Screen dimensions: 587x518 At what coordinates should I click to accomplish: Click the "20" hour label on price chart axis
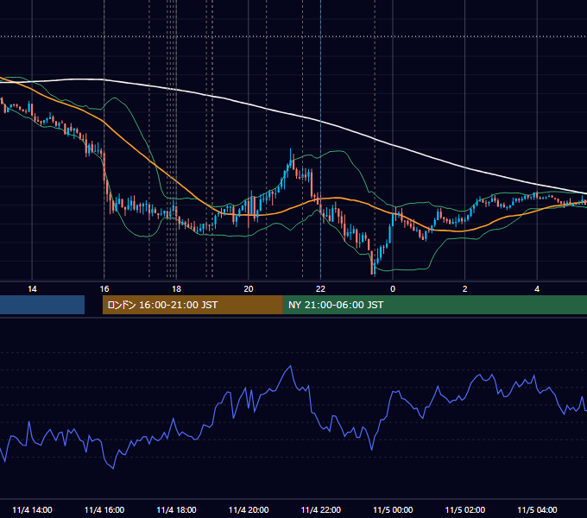pyautogui.click(x=249, y=289)
